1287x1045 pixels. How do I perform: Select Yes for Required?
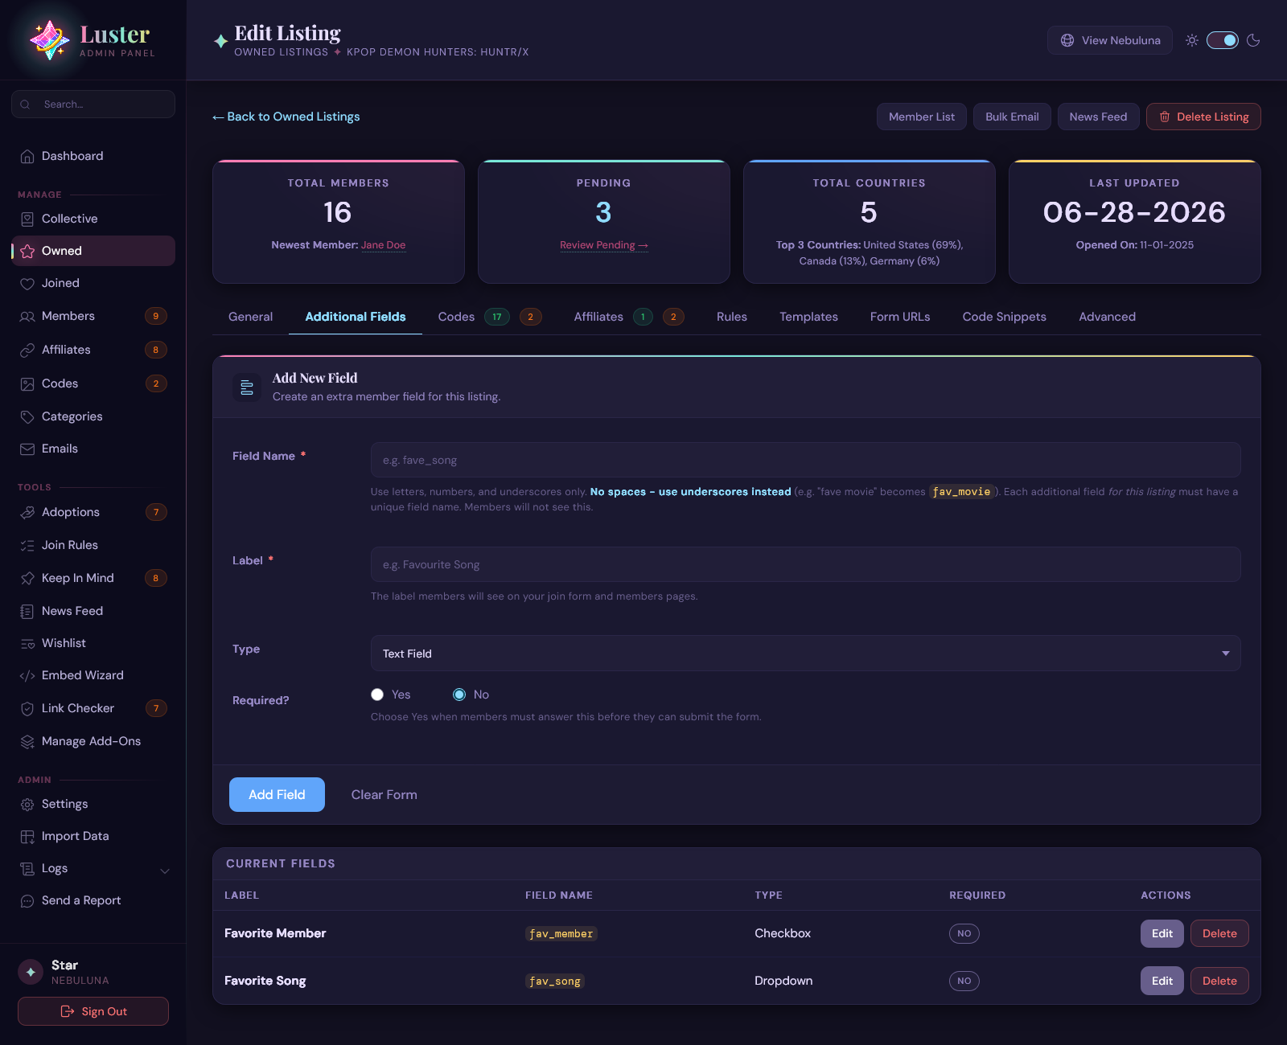coord(377,695)
